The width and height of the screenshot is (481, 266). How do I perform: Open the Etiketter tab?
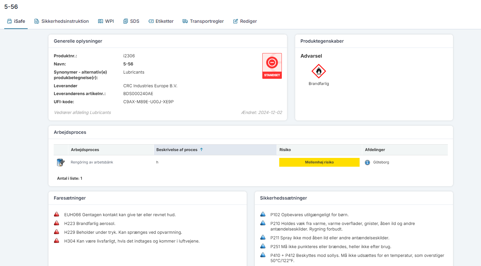pos(161,21)
